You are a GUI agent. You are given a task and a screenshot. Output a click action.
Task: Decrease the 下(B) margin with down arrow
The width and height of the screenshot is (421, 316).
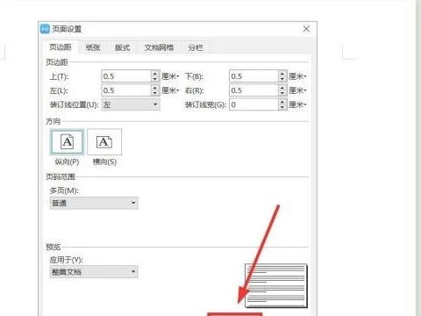282,79
